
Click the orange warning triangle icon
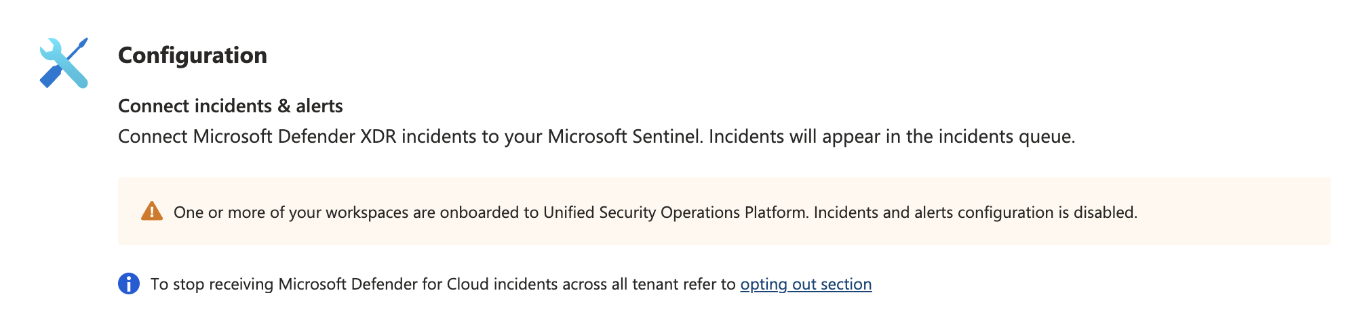151,211
